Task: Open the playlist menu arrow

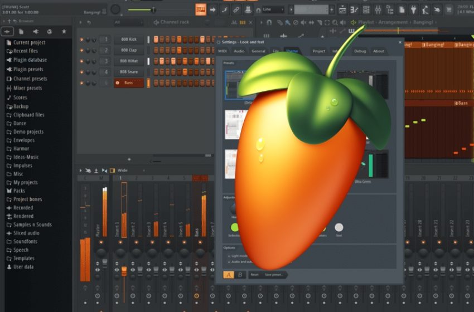Action: (x=261, y=22)
